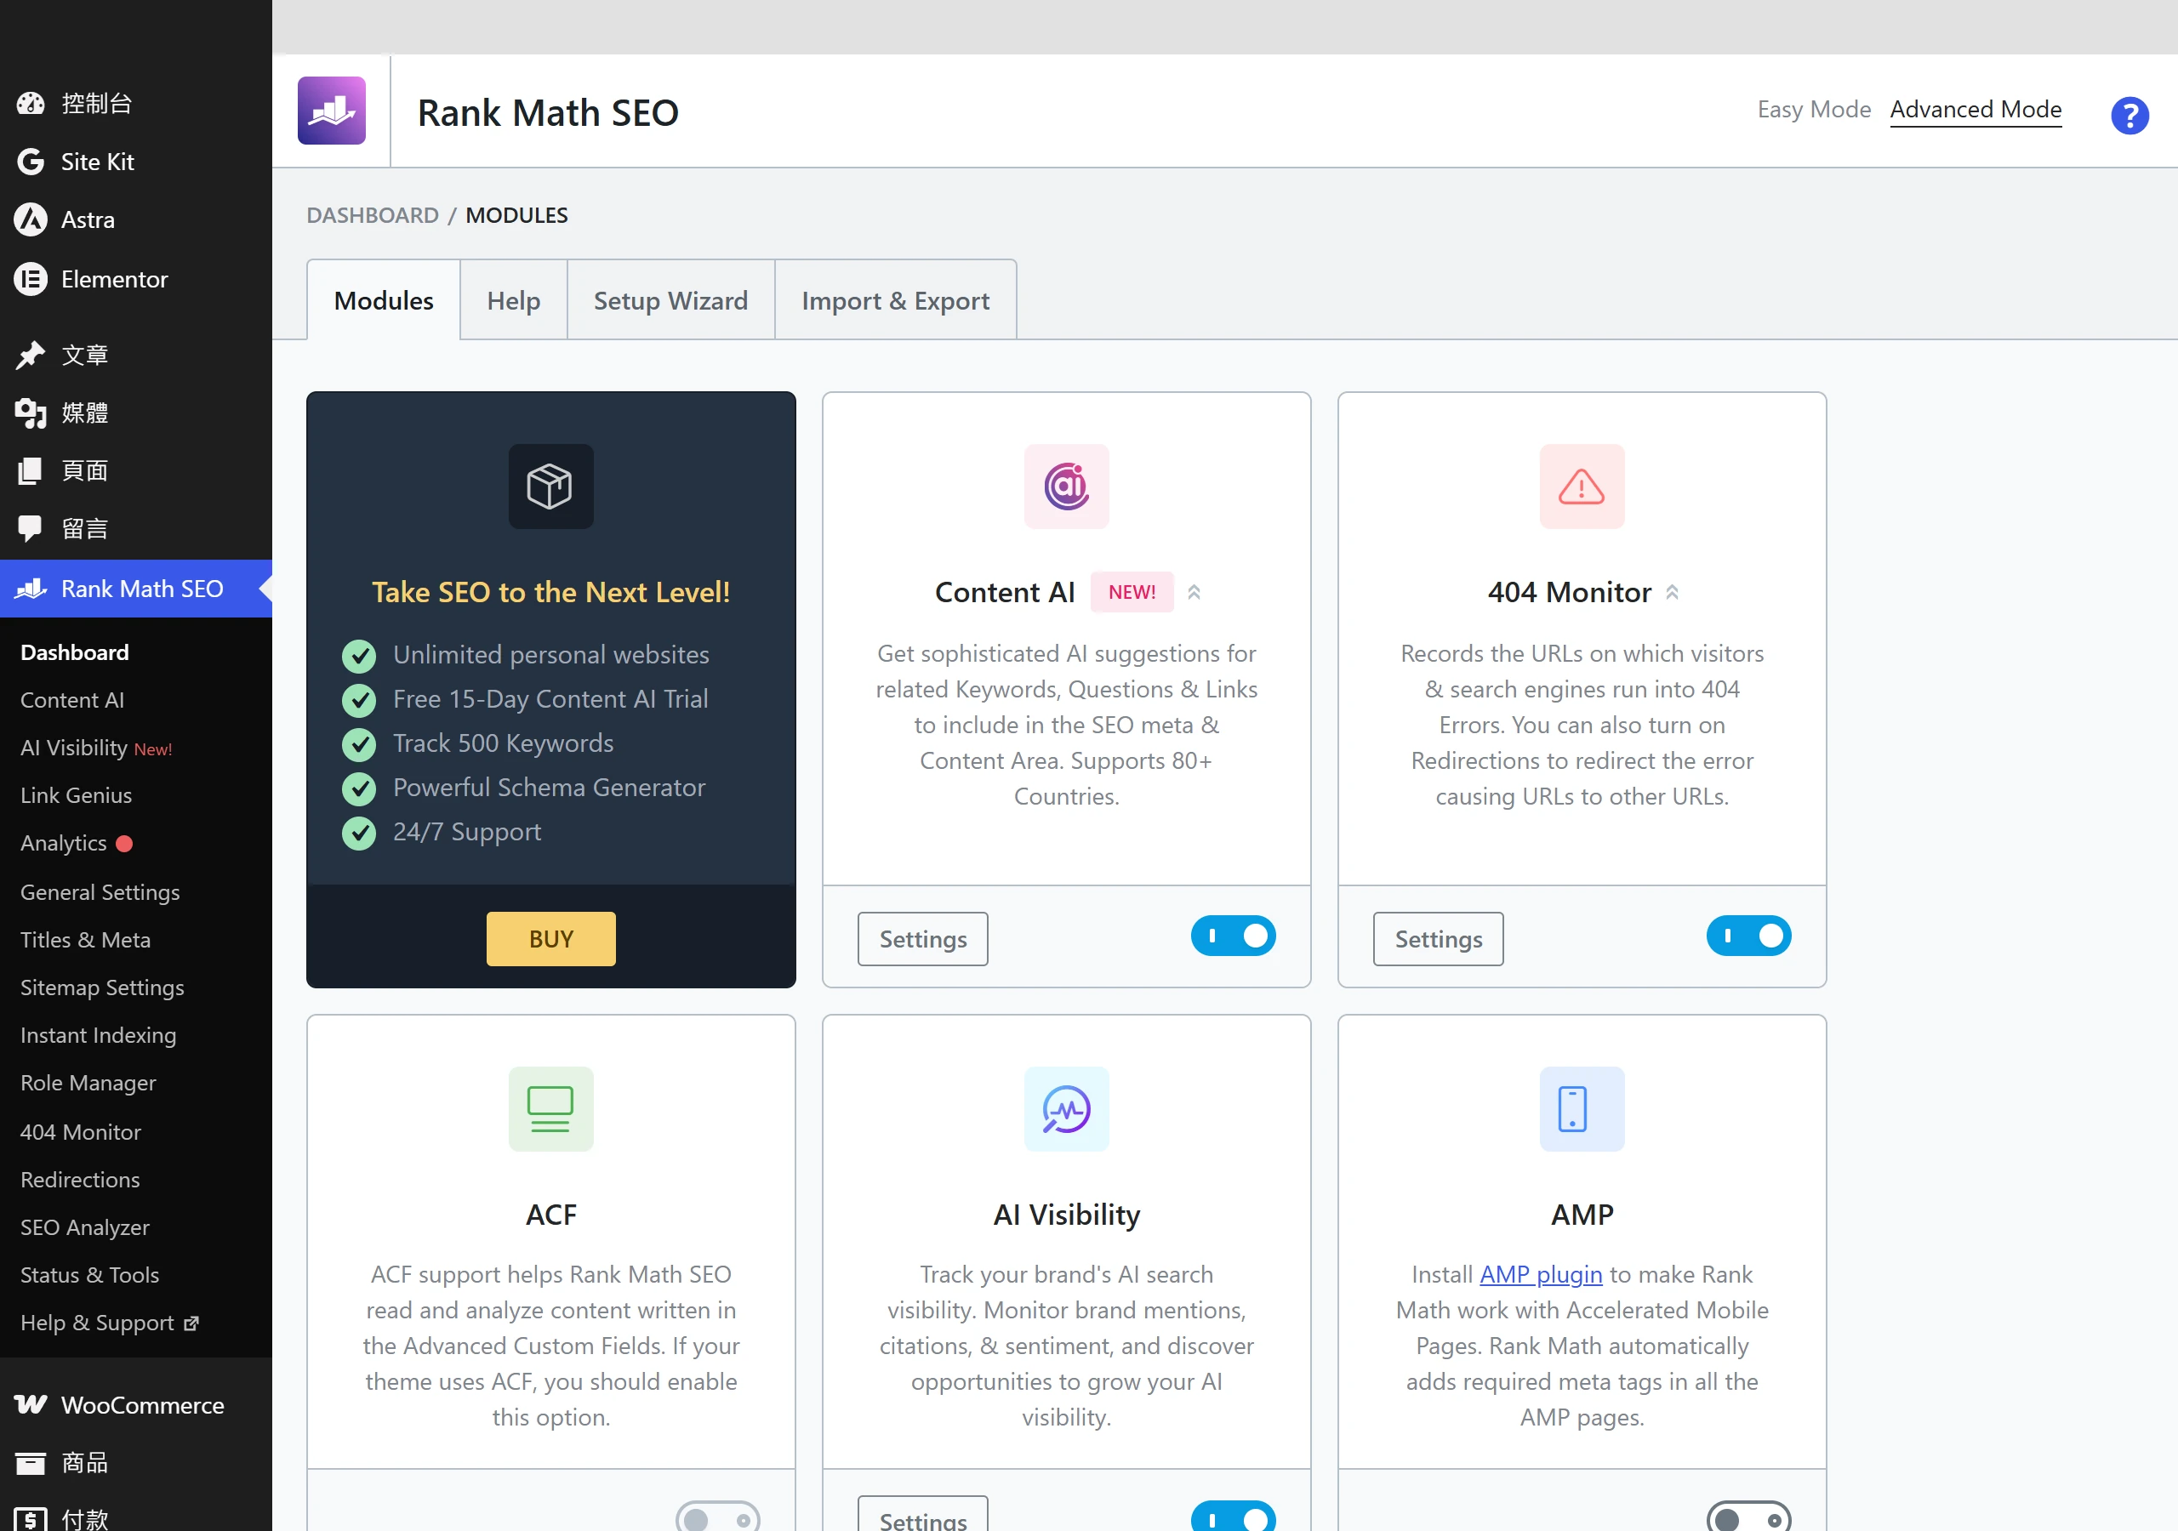Open the Setup Wizard tab
This screenshot has height=1531, width=2178.
pyautogui.click(x=670, y=299)
